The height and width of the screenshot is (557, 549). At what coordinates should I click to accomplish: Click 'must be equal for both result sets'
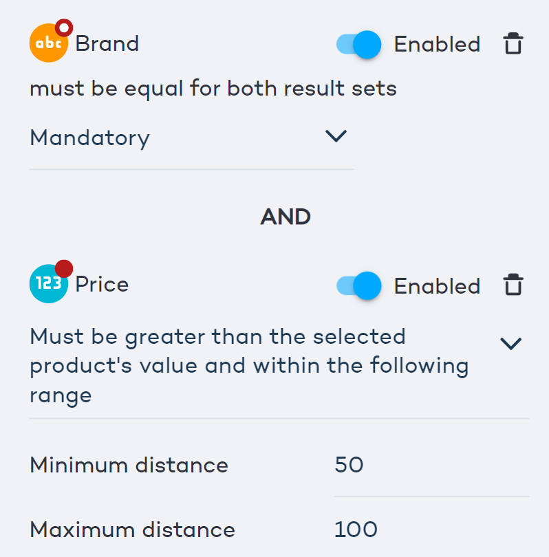tap(212, 88)
